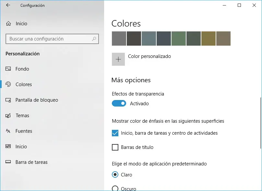Uncheck Inicio, barra de tareas y centro de actividades

click(x=115, y=133)
